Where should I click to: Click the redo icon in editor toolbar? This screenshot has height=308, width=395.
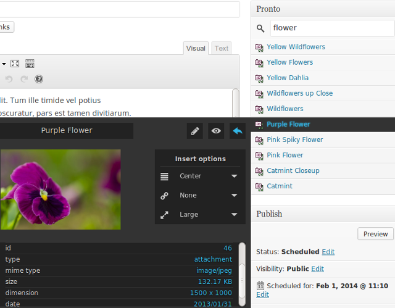pos(24,79)
